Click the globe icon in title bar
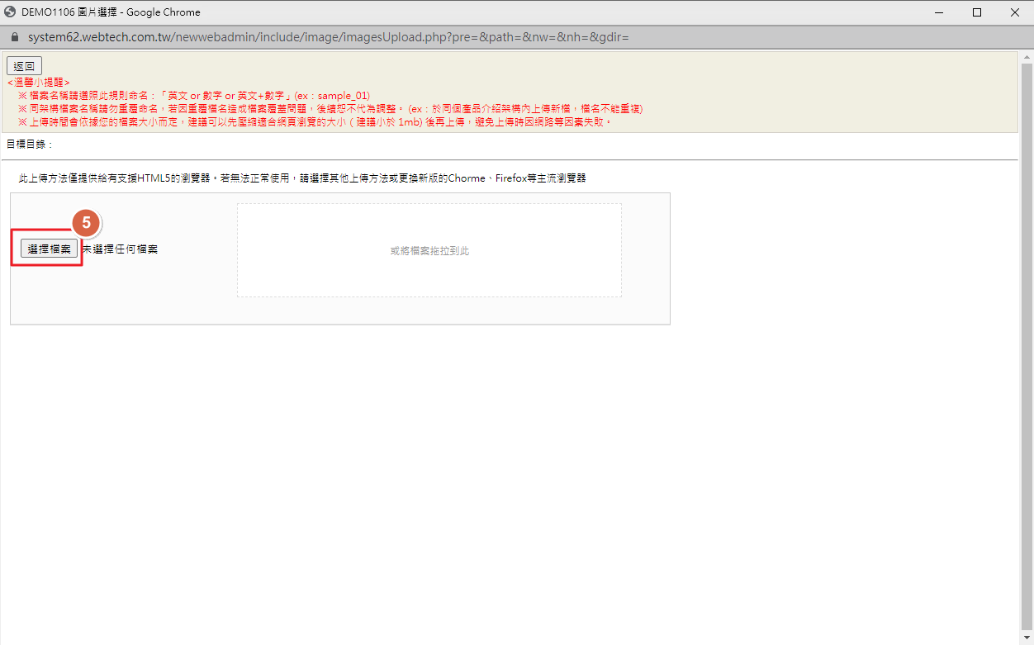This screenshot has height=645, width=1034. point(11,12)
